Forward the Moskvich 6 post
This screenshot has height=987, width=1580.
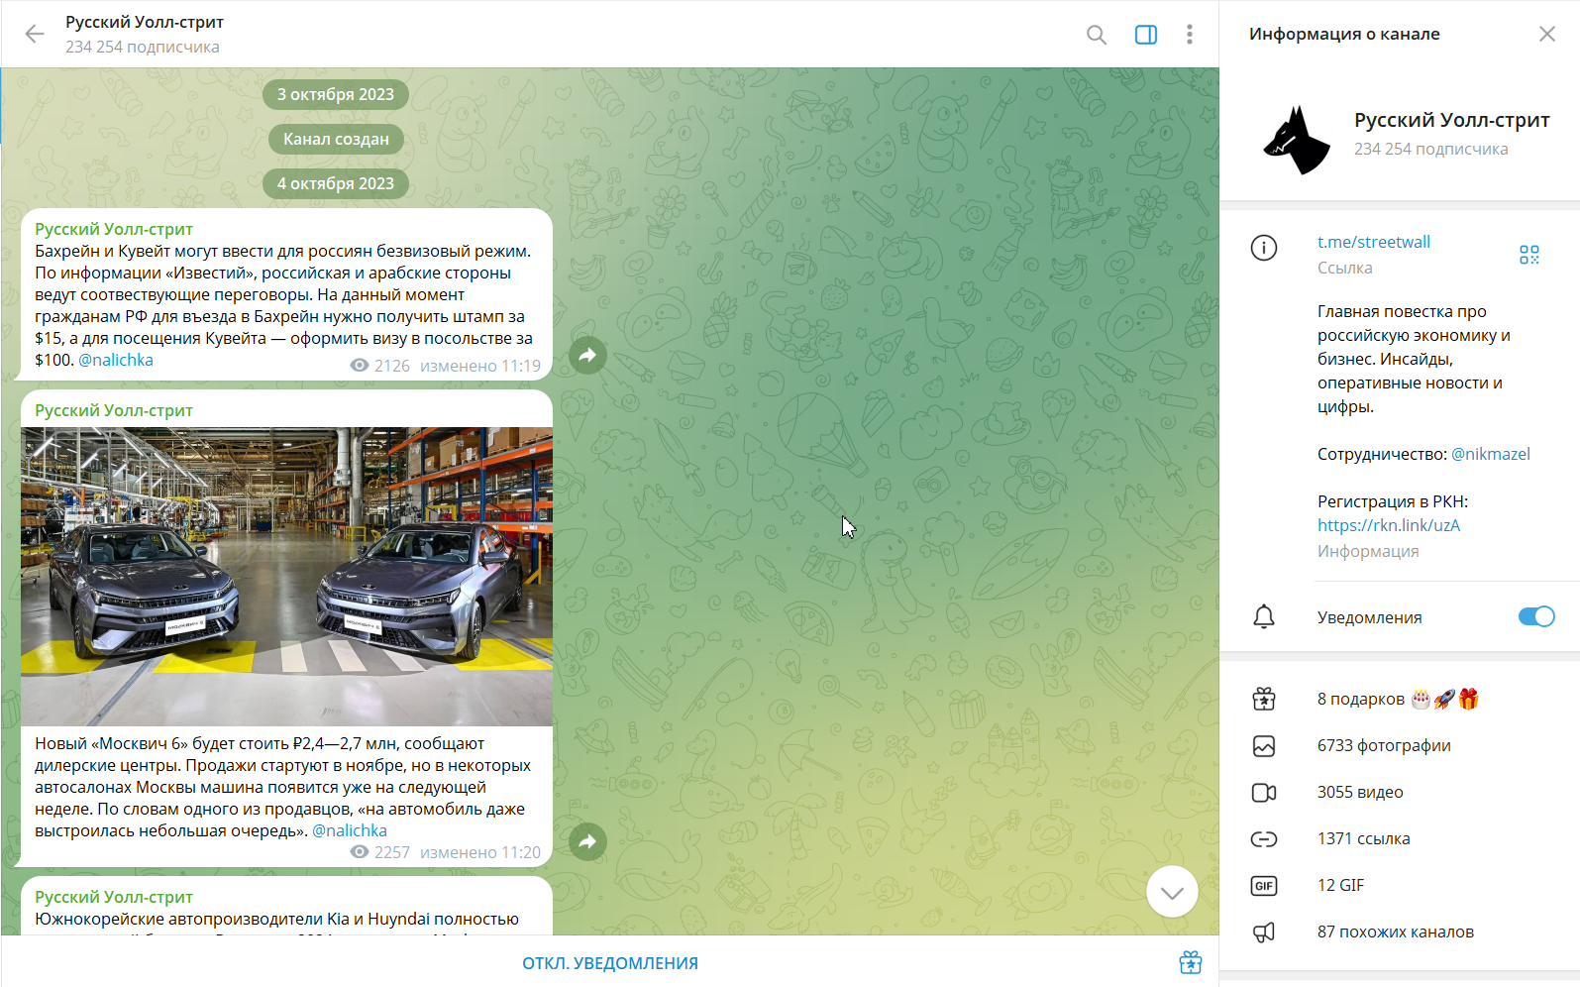click(587, 841)
